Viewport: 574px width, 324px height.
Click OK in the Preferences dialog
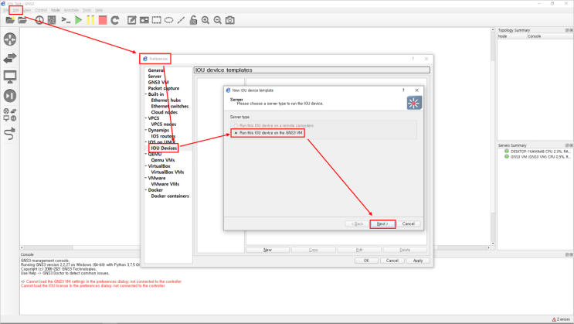(366, 261)
